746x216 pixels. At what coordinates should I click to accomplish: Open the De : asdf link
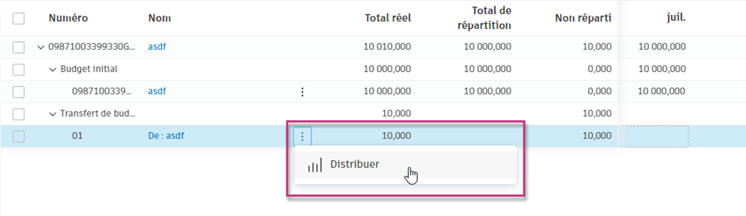(166, 136)
